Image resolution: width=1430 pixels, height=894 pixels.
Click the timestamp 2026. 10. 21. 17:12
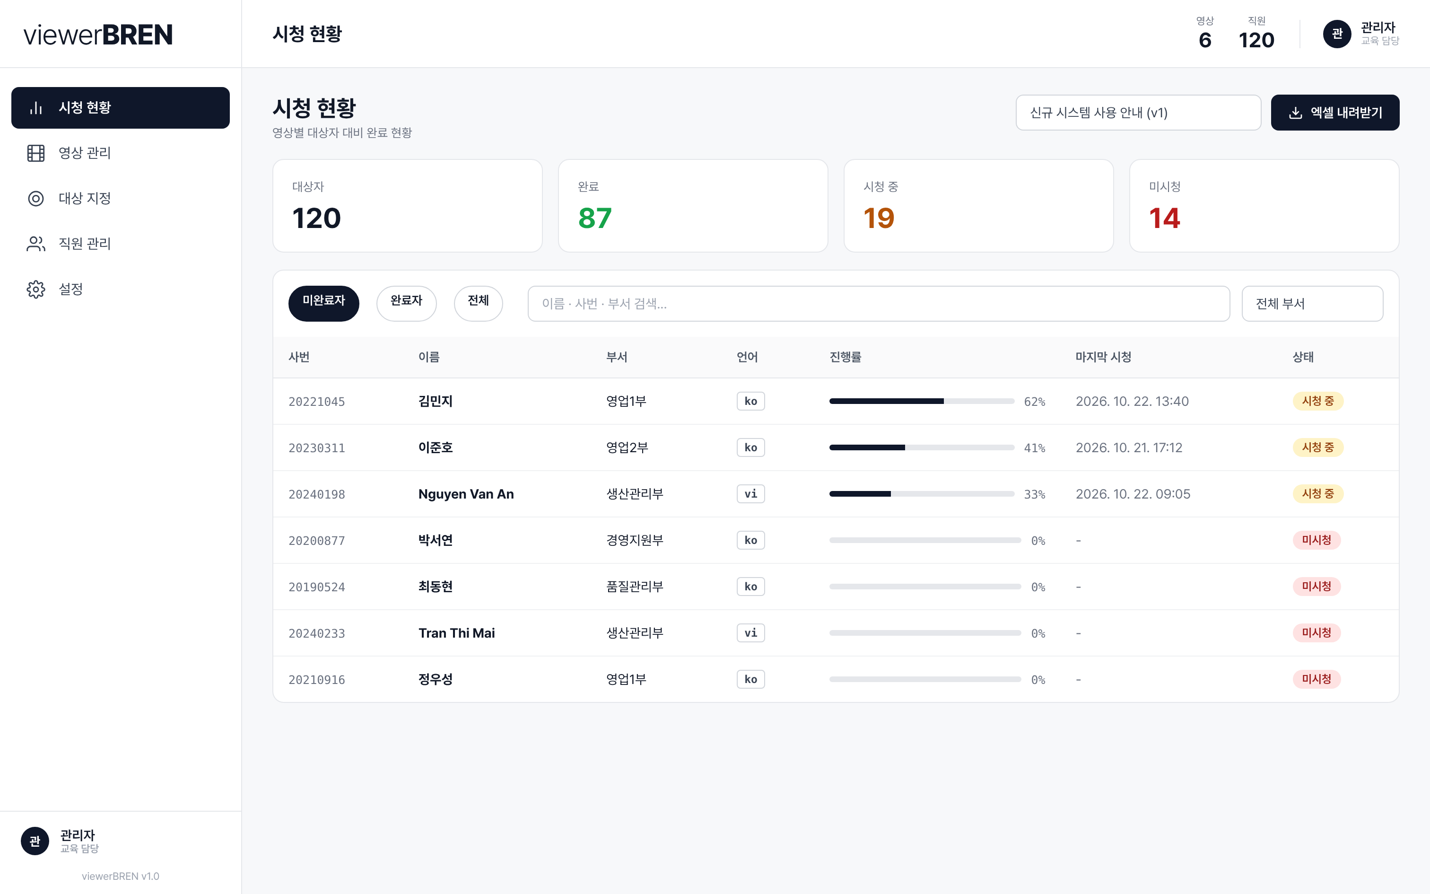click(x=1129, y=447)
